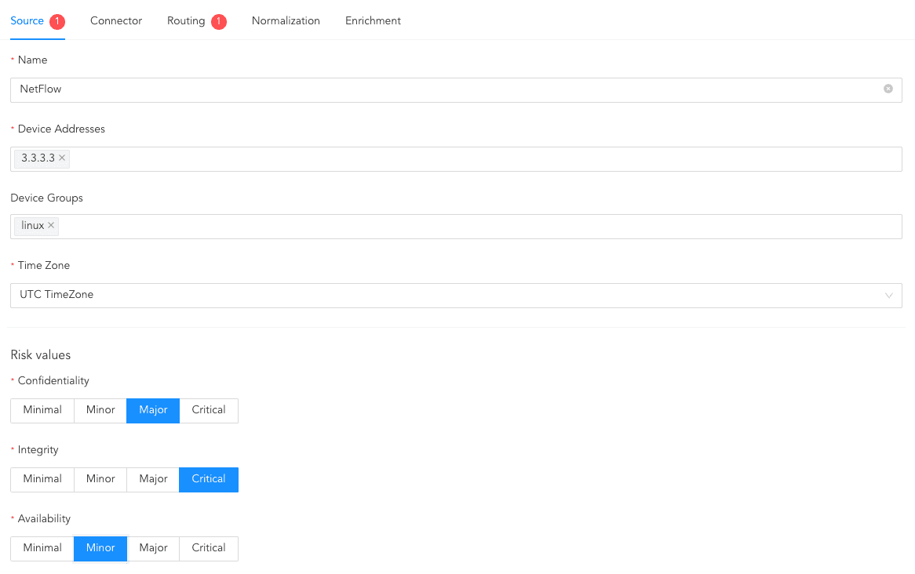Open the Routing tab
915x574 pixels.
pyautogui.click(x=186, y=21)
